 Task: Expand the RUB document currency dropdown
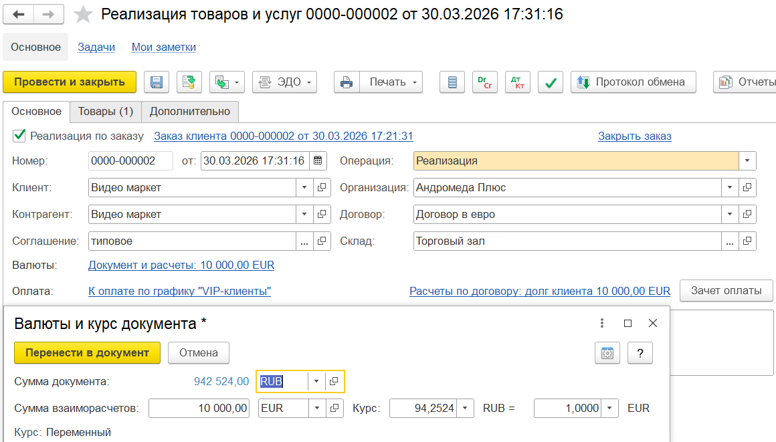click(316, 382)
